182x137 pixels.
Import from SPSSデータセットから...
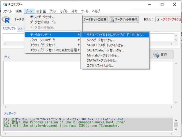tap(115, 40)
